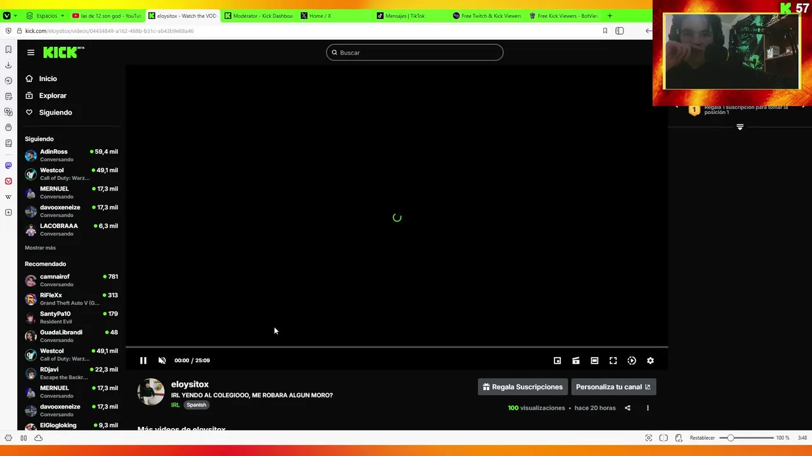Toggle tab tiling icon in status bar

tap(664, 438)
